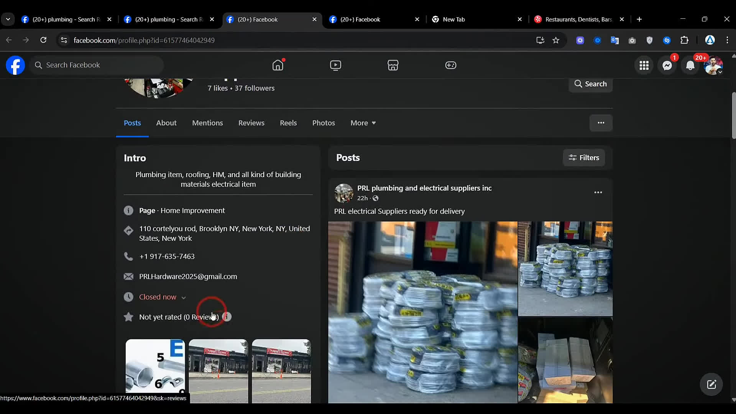This screenshot has height=414, width=736.
Task: Click the 37 followers link
Action: [255, 88]
